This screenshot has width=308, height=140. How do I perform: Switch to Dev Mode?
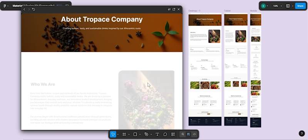click(194, 134)
